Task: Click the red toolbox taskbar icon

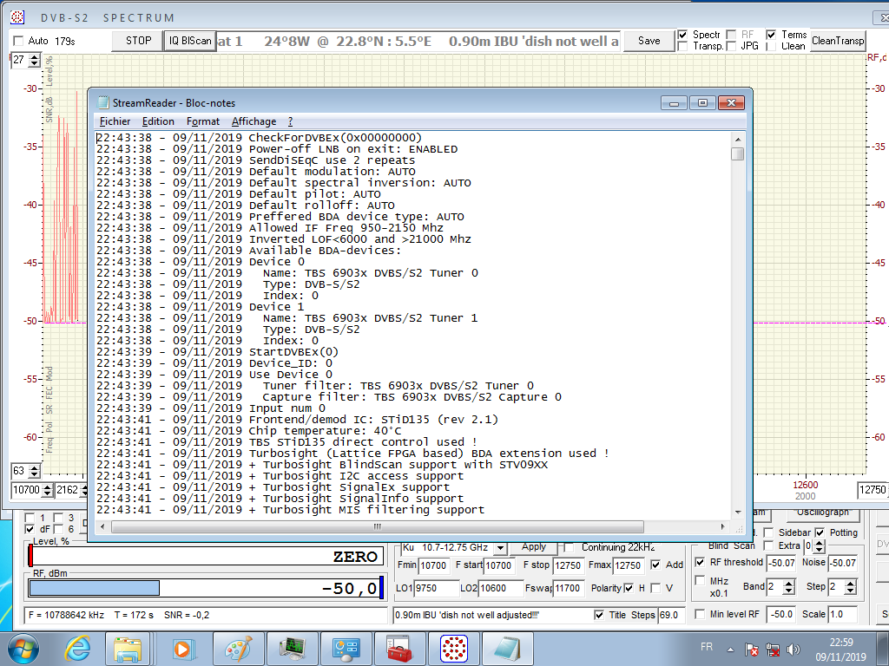Action: point(398,648)
